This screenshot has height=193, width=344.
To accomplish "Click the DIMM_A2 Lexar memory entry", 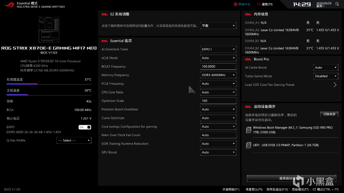I will [292, 32].
